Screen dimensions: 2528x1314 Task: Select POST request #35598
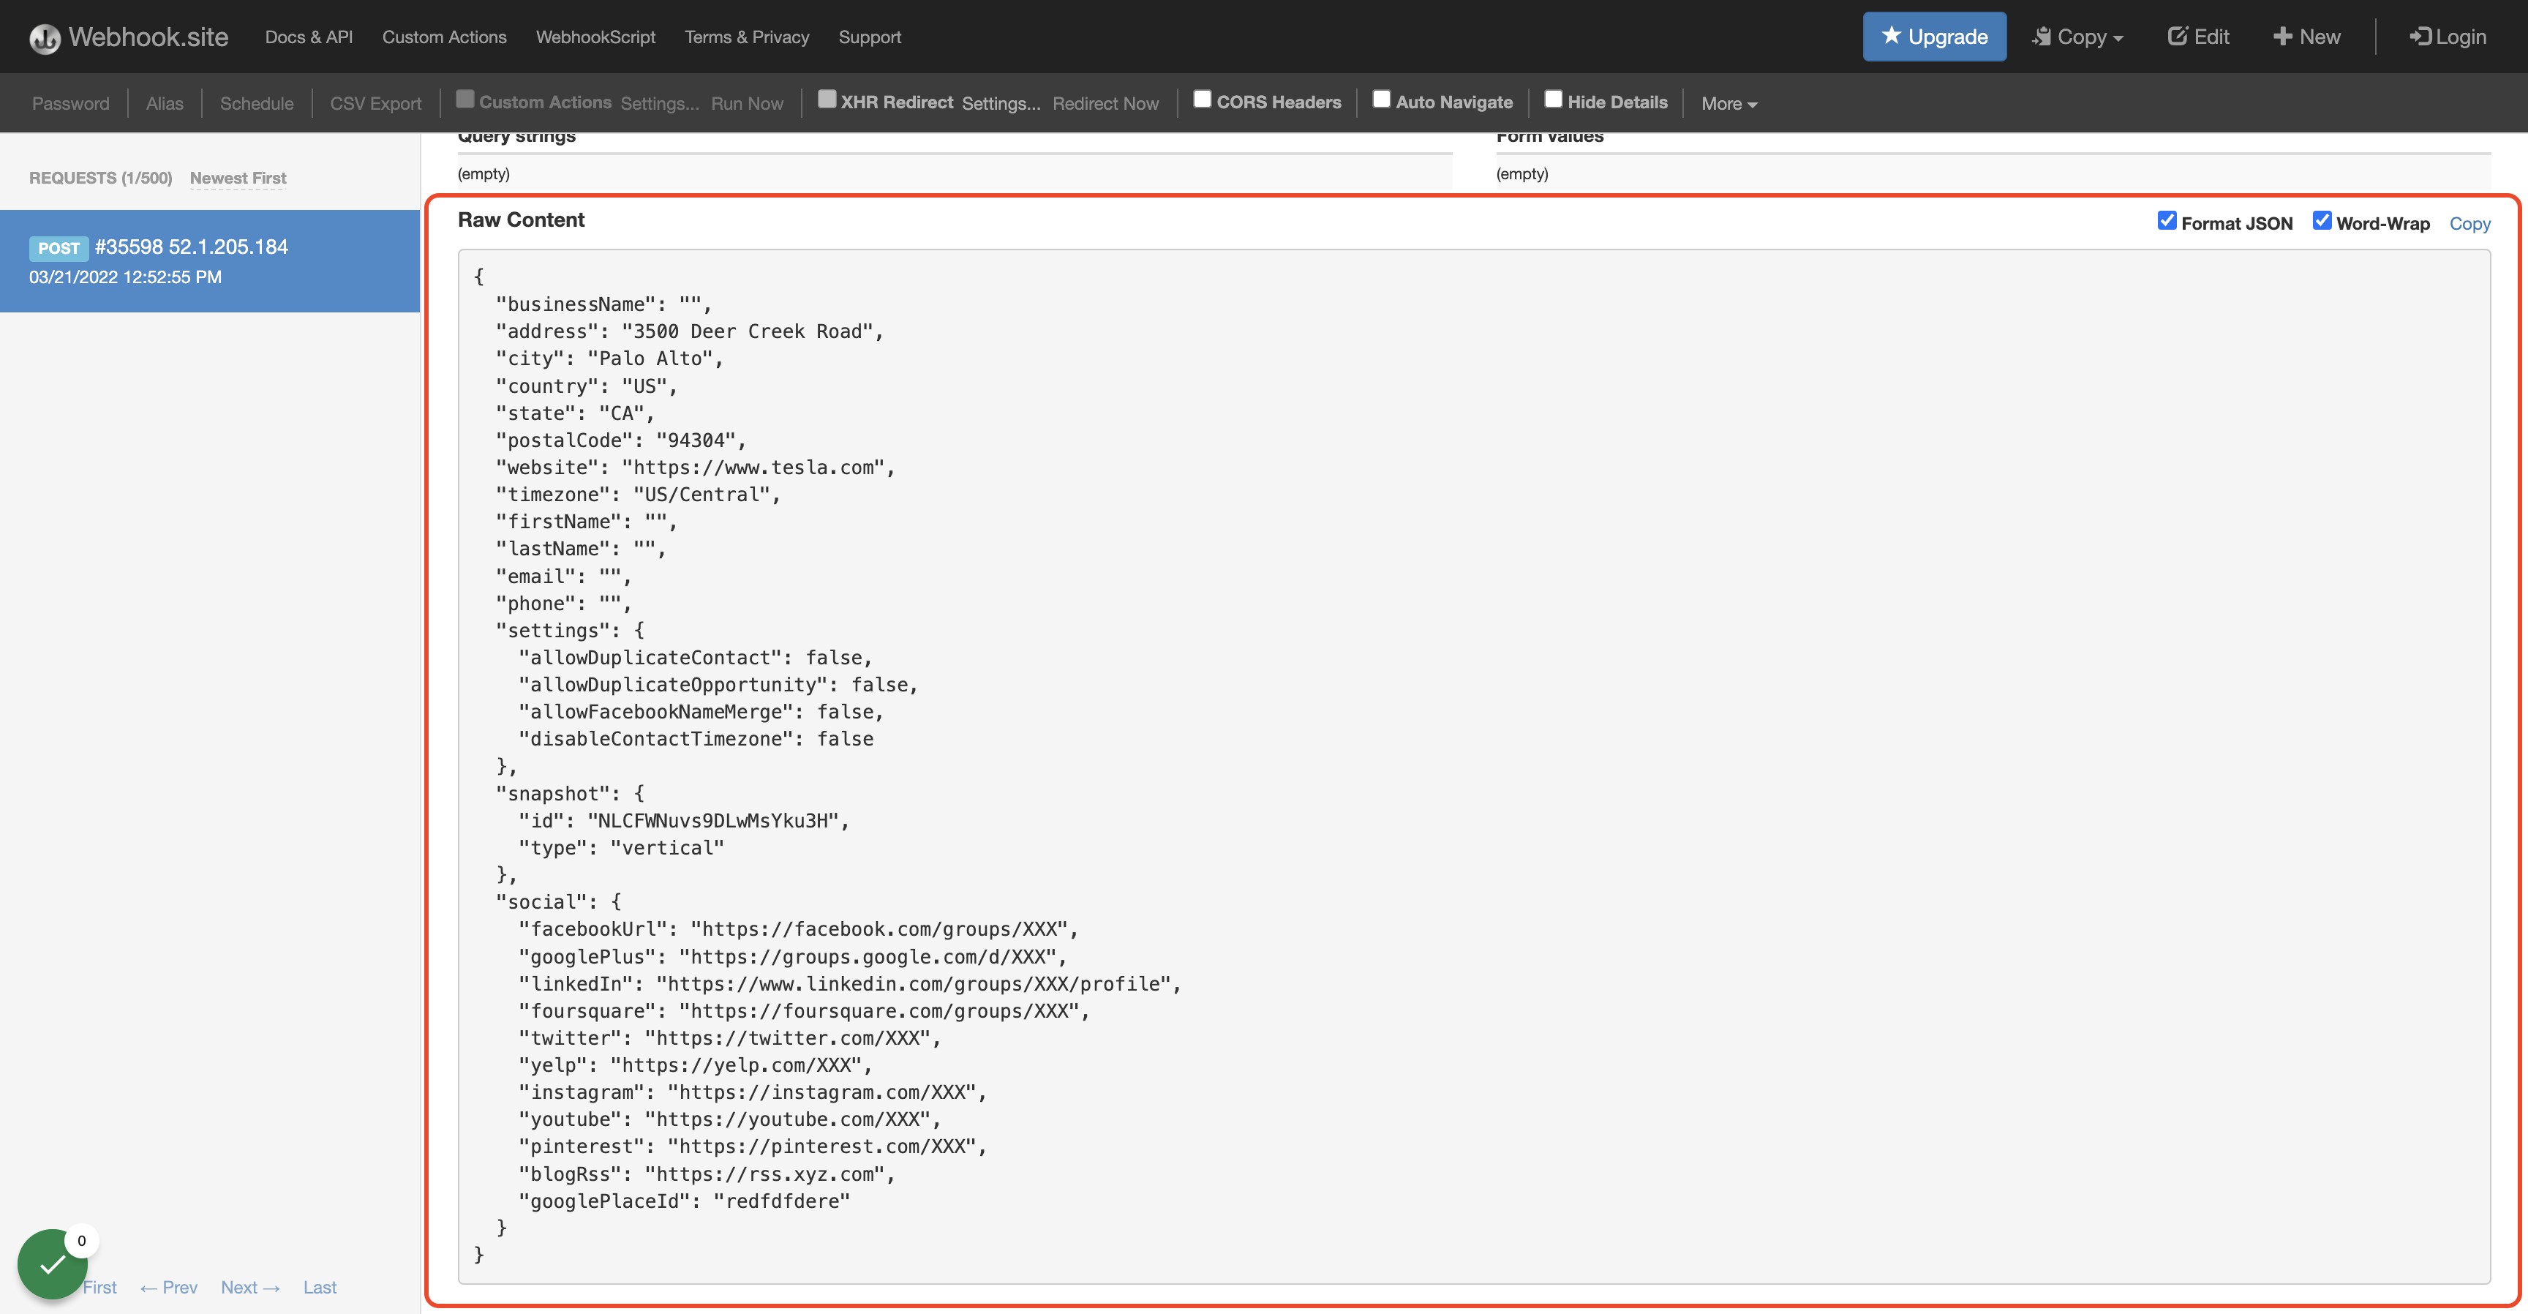[x=210, y=261]
